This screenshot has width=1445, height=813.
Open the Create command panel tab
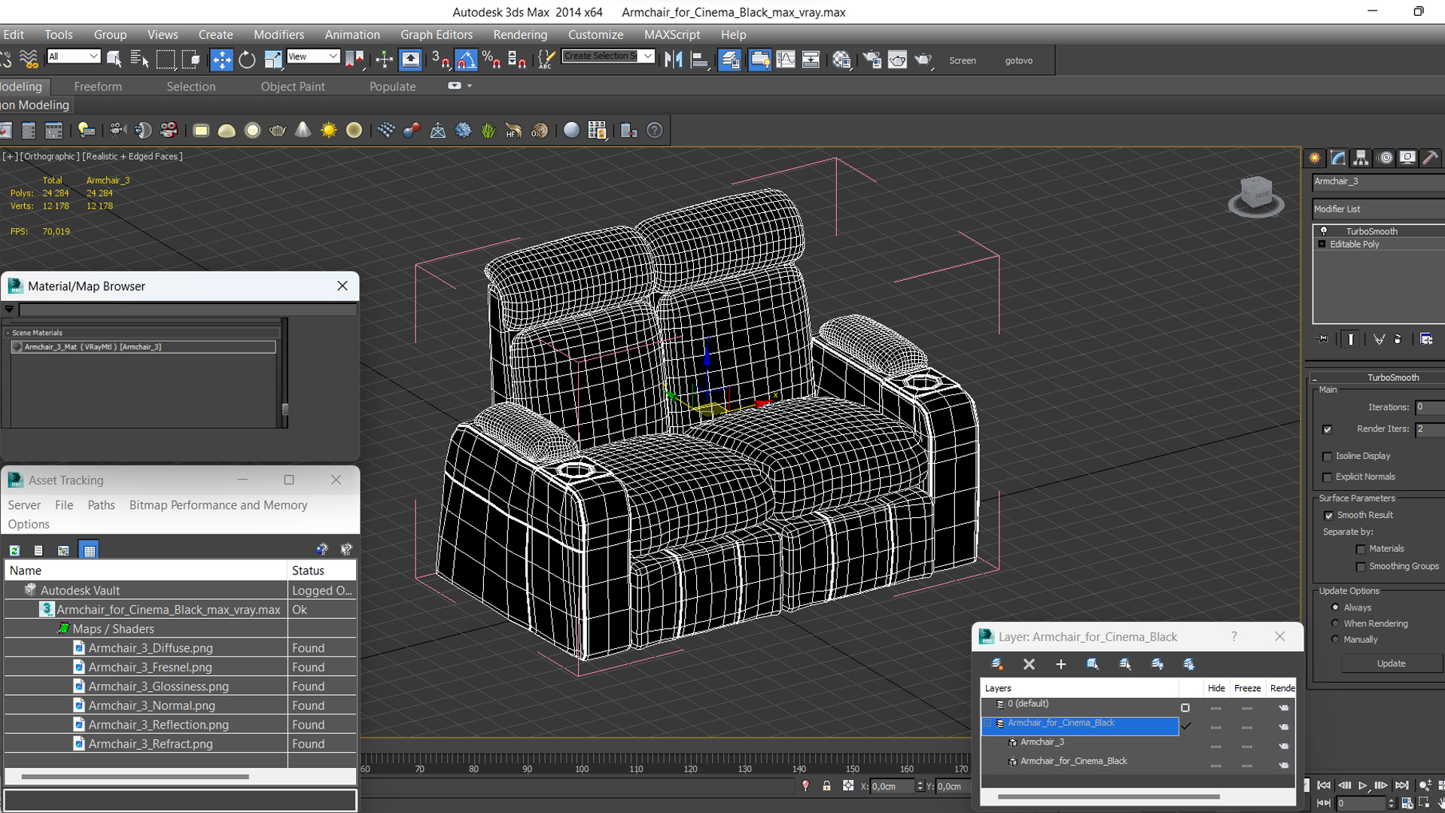[x=1315, y=158]
